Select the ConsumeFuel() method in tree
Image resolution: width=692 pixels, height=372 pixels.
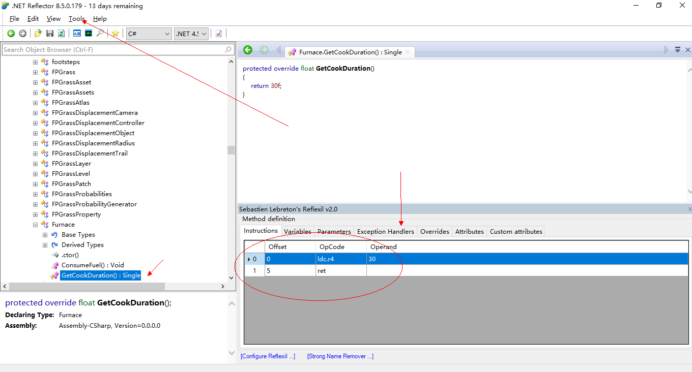93,265
